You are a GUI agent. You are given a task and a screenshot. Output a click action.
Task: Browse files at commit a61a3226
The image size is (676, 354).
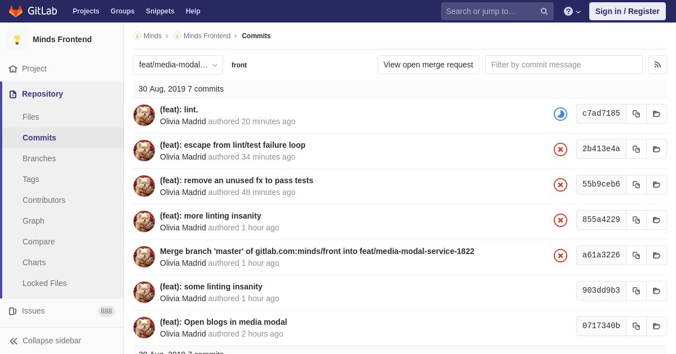(x=656, y=255)
